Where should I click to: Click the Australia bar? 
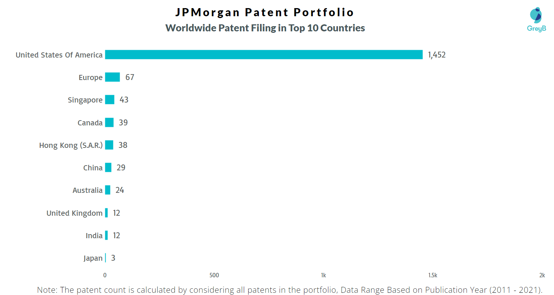tap(107, 190)
